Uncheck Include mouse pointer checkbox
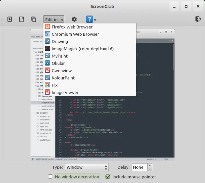This screenshot has width=205, height=183. pyautogui.click(x=108, y=177)
